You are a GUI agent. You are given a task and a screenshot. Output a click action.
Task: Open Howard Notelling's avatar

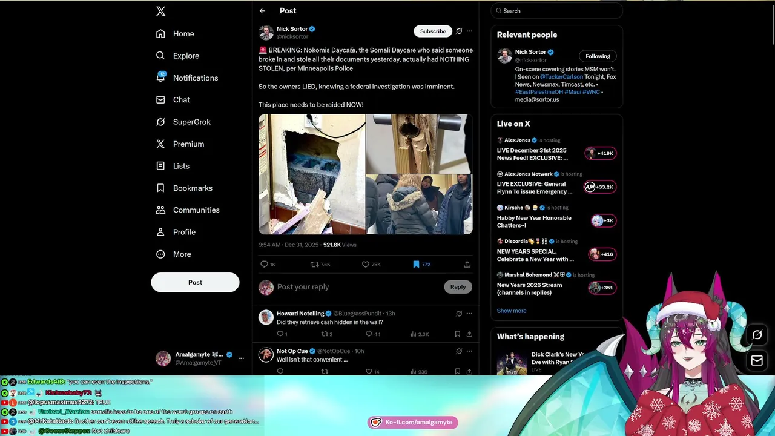point(266,317)
